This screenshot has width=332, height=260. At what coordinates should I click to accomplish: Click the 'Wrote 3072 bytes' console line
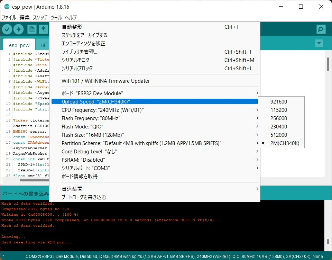[111, 220]
